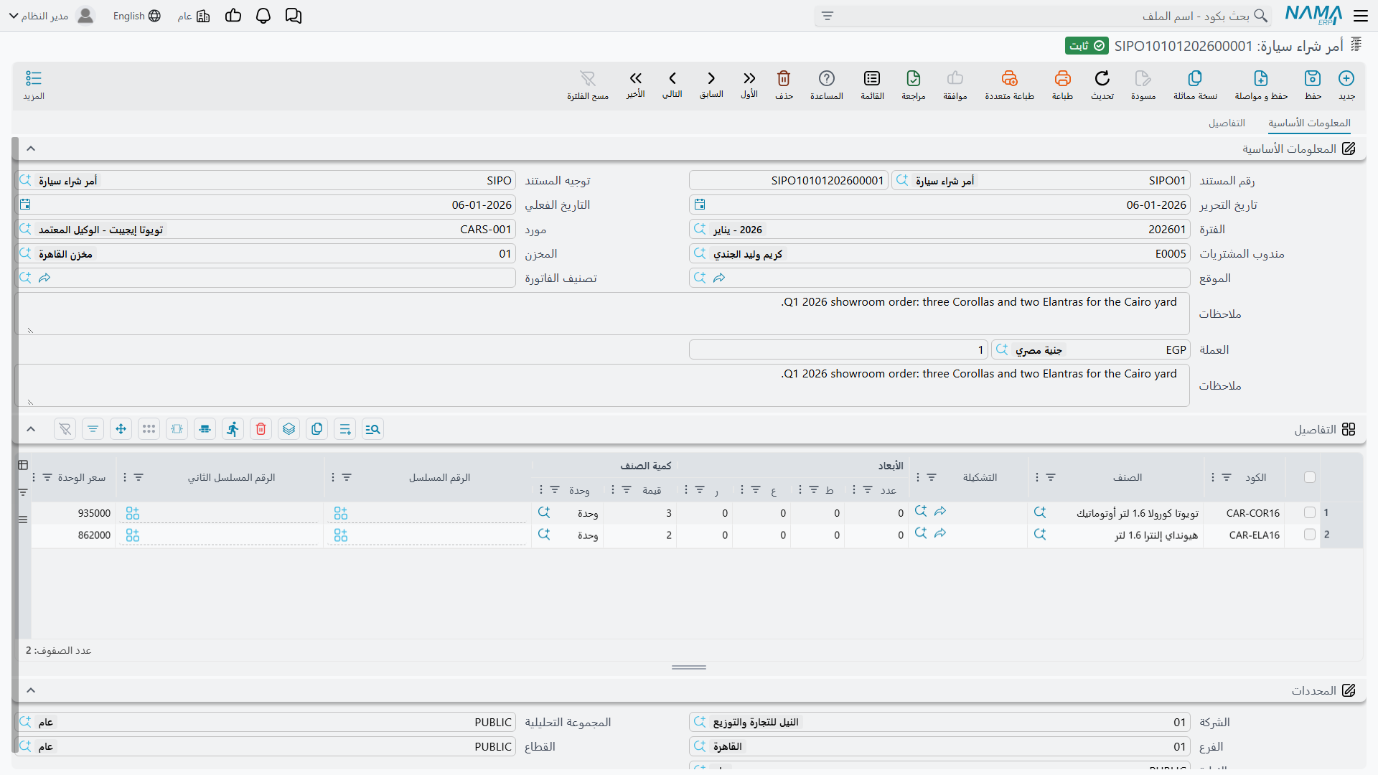Open calendar for التاريخ الفعلي date

pos(25,205)
